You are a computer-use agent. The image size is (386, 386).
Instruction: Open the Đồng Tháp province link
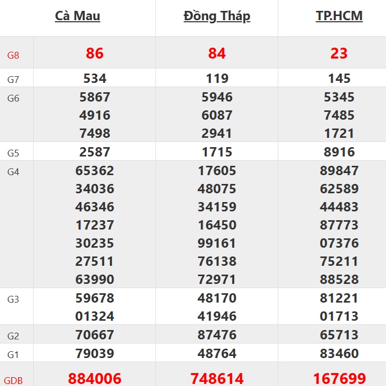pos(217,16)
